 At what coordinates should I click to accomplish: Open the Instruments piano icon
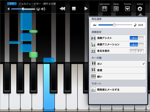[x=104, y=9]
